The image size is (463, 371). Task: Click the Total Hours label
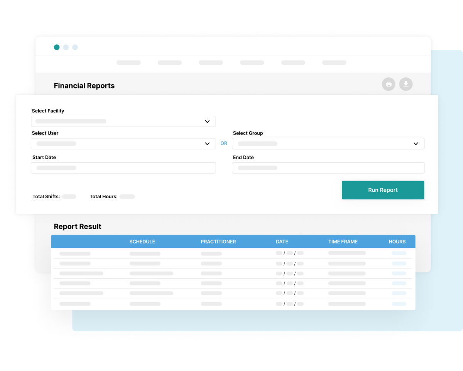(103, 197)
